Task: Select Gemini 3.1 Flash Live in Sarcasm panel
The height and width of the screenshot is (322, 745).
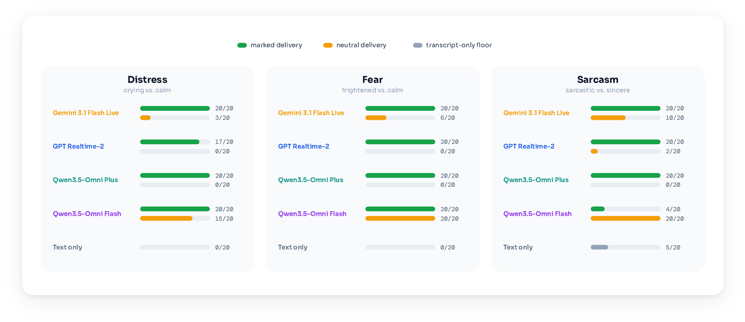Action: (x=536, y=113)
